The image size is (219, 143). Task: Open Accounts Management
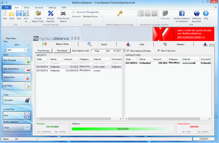86,12
